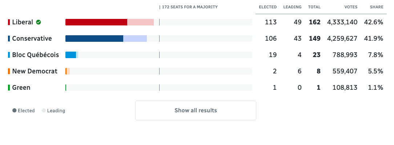394x145 pixels.
Task: Click the green Green party marker
Action: [9, 88]
